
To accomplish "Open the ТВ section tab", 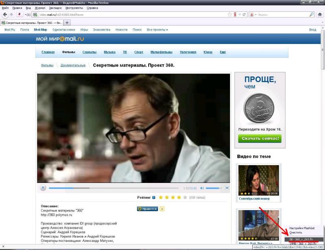I will [125, 52].
